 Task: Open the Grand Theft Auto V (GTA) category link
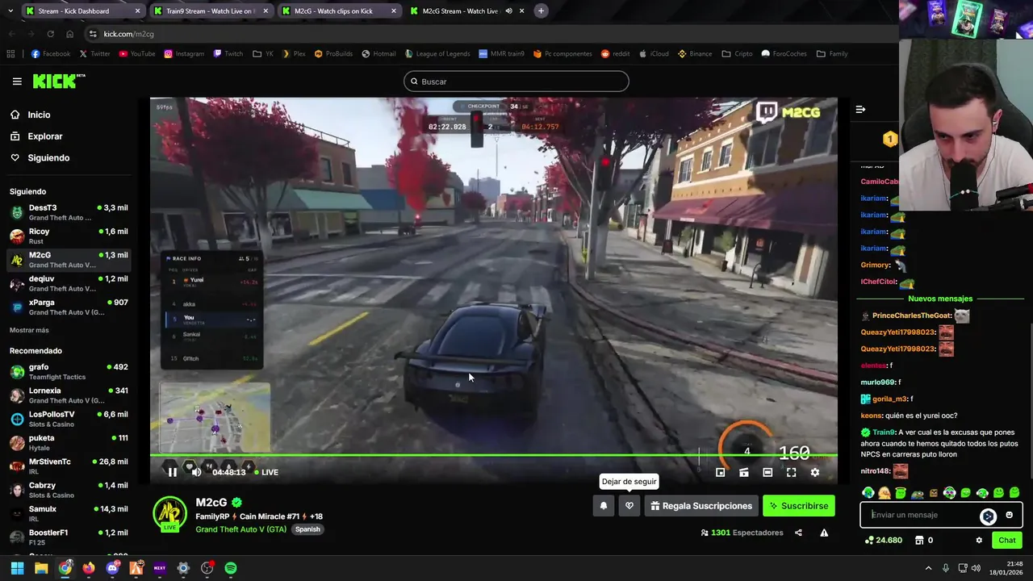click(240, 529)
